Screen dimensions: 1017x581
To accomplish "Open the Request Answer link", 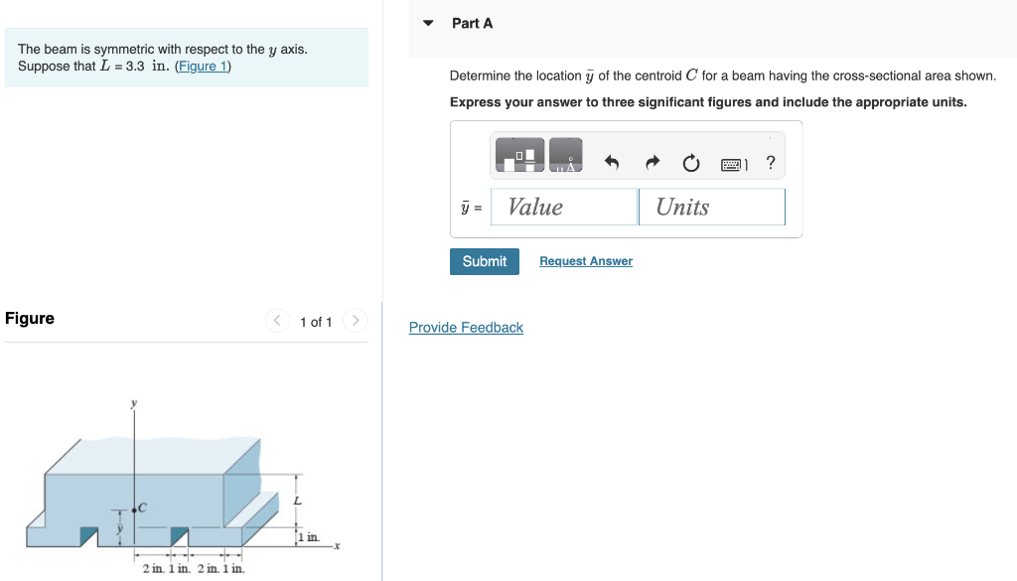I will click(x=585, y=260).
